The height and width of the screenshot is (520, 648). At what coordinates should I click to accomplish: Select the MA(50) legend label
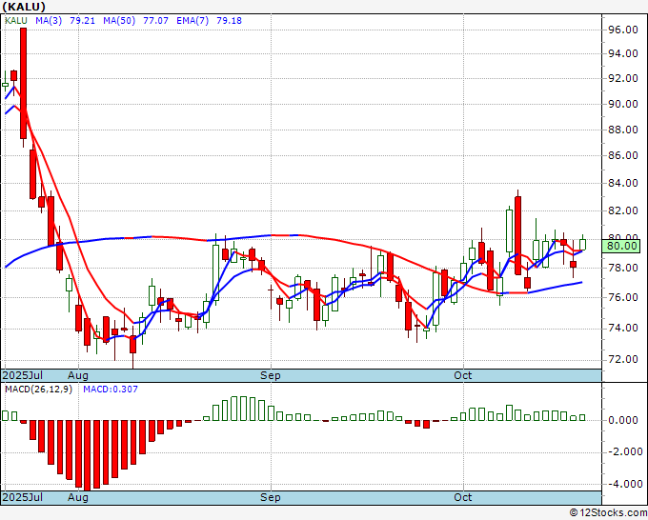(119, 21)
